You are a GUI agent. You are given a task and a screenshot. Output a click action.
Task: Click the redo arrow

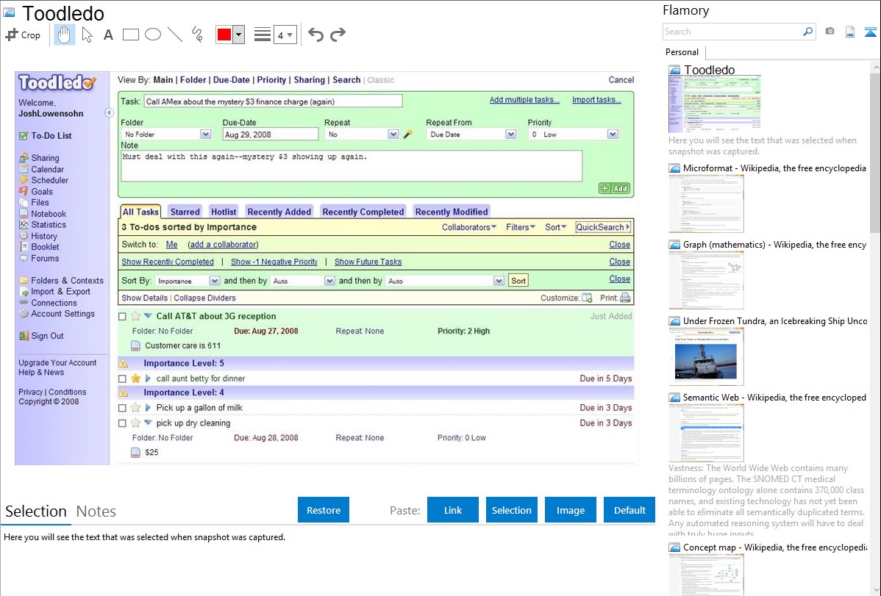tap(338, 35)
